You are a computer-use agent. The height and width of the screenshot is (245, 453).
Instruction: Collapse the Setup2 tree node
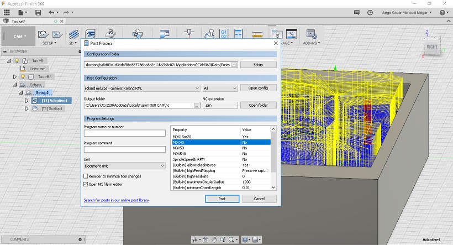click(20, 92)
